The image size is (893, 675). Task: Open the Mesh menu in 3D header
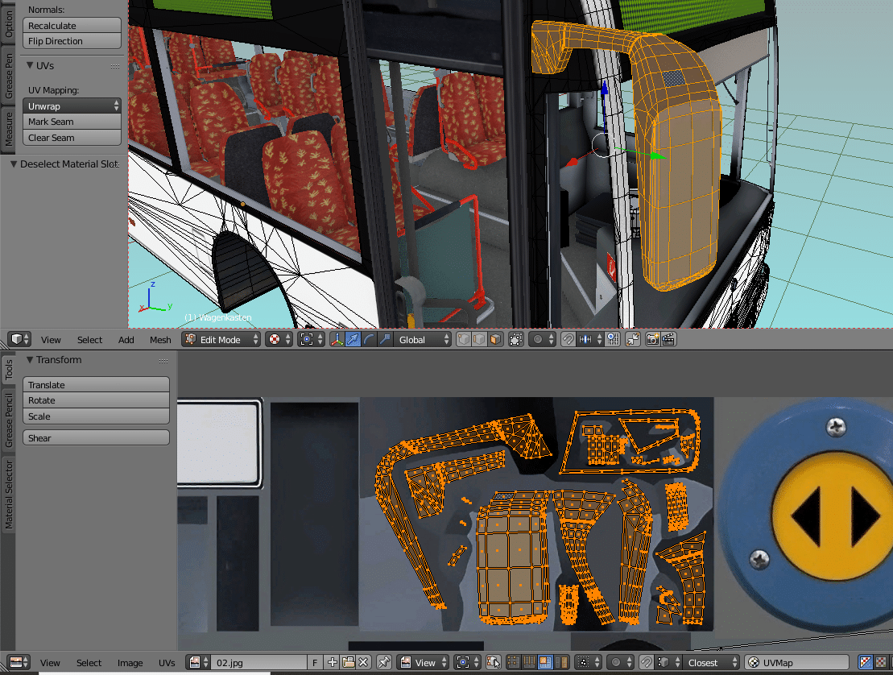pos(160,340)
